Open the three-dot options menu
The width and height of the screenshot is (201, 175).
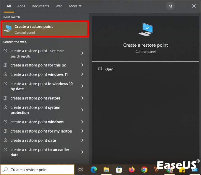click(x=183, y=6)
